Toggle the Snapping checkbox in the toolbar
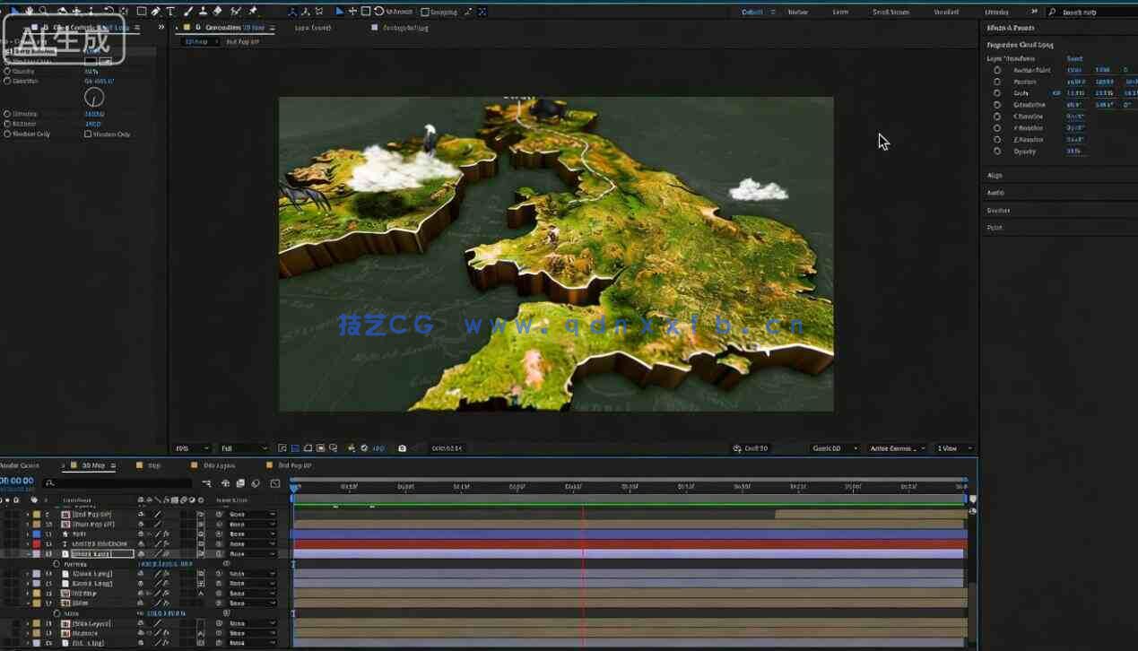This screenshot has height=651, width=1138. 424,12
